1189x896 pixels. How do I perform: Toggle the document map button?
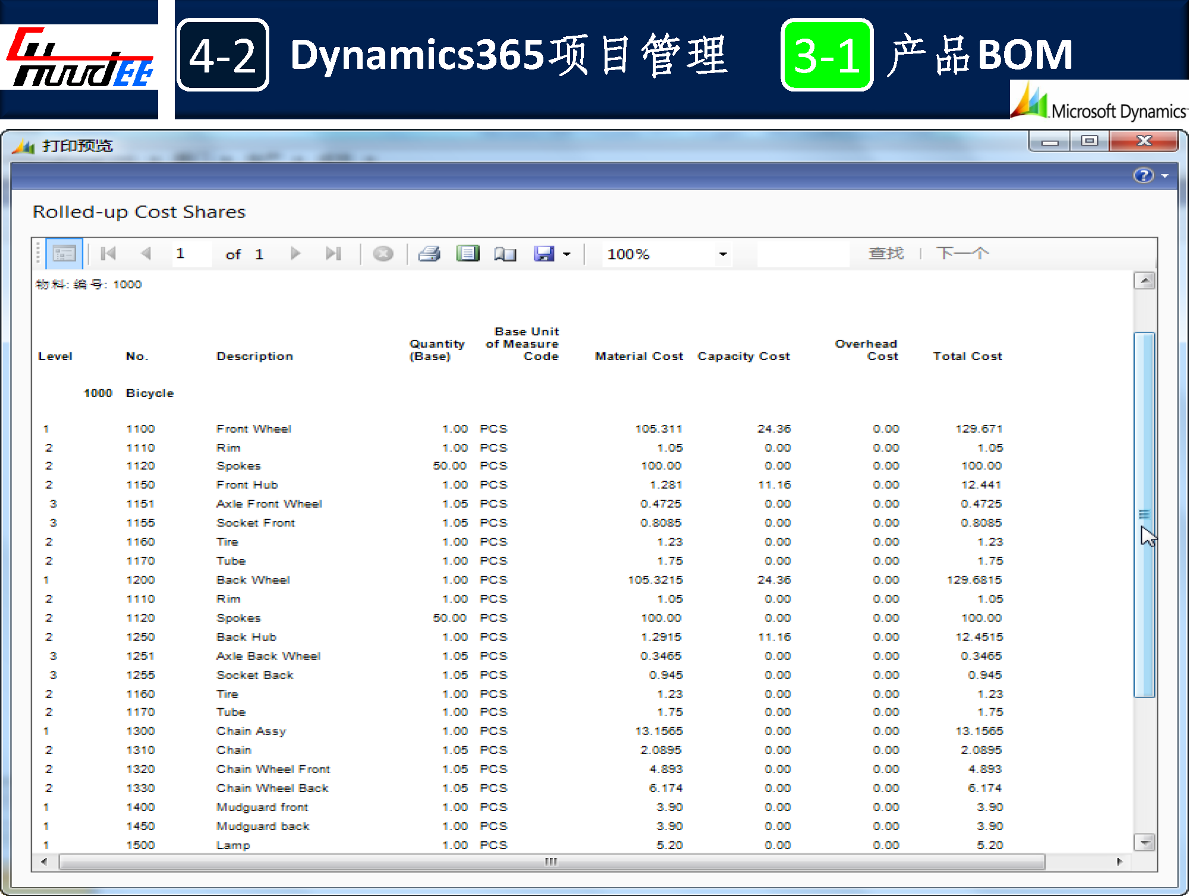point(64,254)
